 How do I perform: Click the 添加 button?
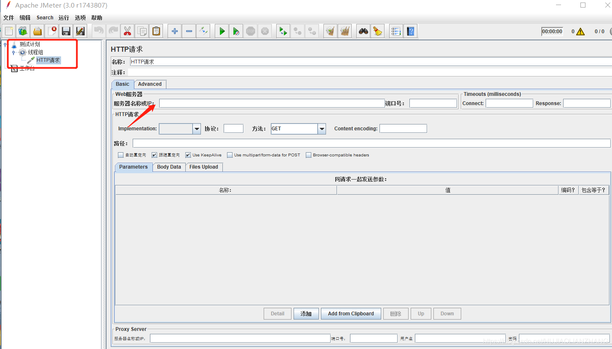[x=306, y=314]
